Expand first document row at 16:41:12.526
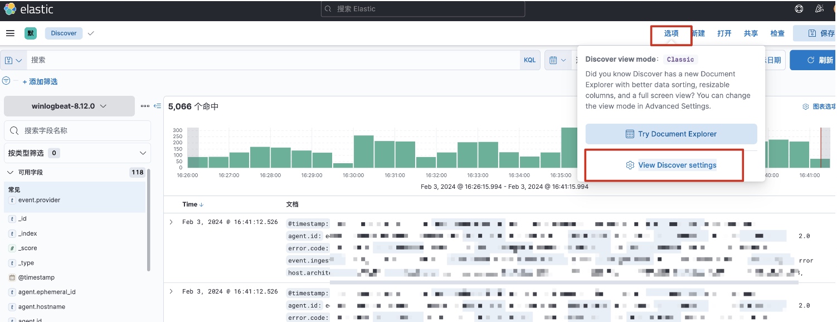Image resolution: width=837 pixels, height=322 pixels. pos(171,222)
